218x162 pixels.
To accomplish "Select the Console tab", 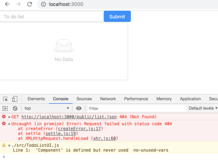I will click(x=61, y=99).
